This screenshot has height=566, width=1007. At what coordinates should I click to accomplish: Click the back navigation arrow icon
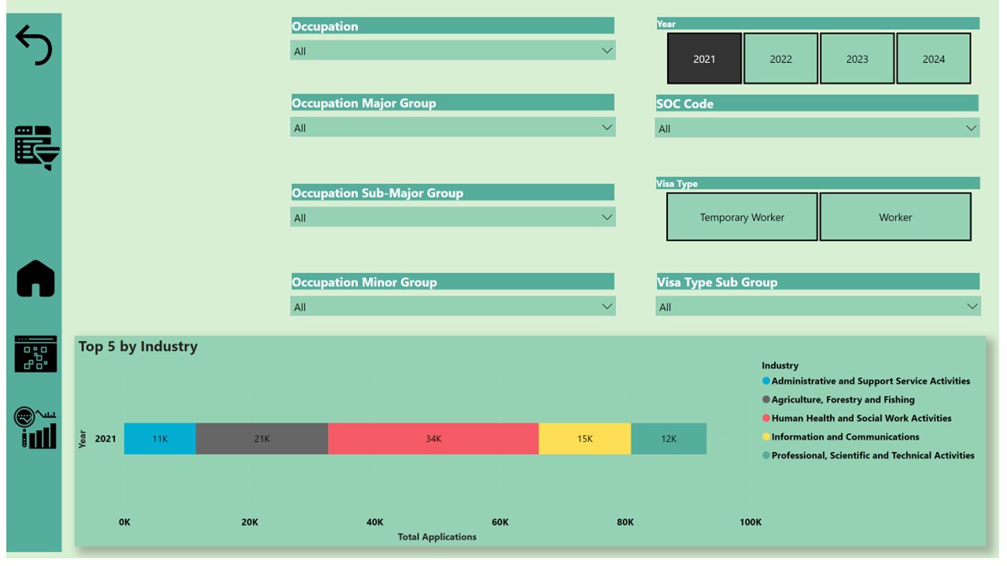tap(35, 45)
